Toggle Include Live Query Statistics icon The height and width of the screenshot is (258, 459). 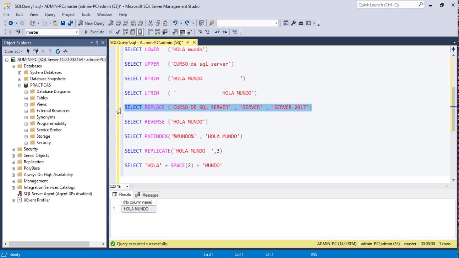click(157, 32)
